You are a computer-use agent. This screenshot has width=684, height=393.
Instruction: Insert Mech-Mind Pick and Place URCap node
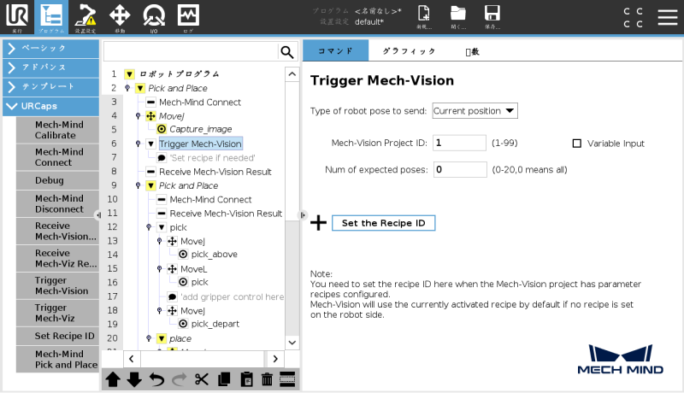57,359
